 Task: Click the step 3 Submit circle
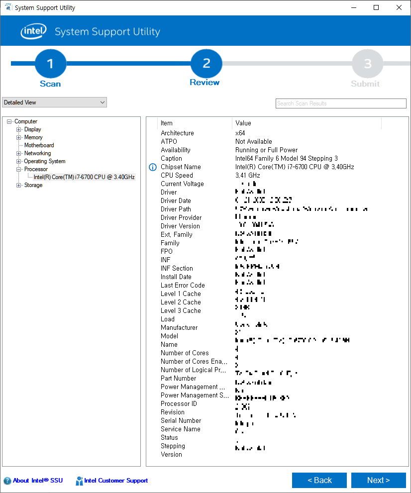click(367, 64)
